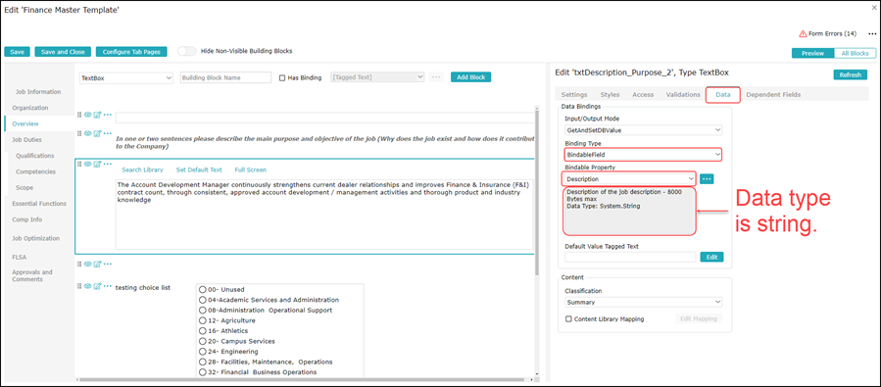Click the ellipsis button next to Bindable Property
881x387 pixels.
(x=707, y=178)
